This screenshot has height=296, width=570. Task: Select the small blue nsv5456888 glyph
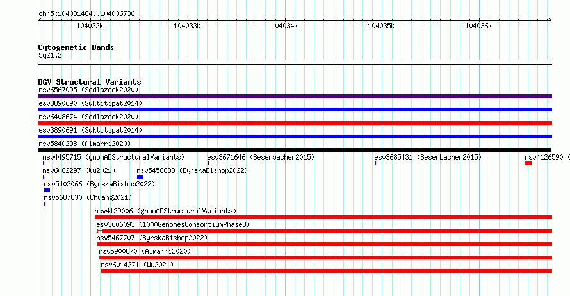pyautogui.click(x=140, y=177)
